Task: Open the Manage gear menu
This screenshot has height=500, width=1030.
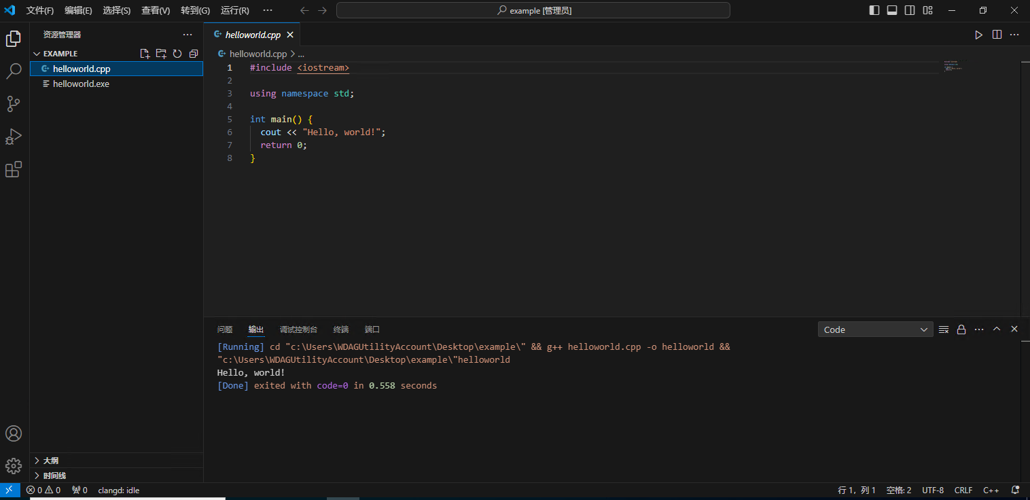Action: click(14, 466)
